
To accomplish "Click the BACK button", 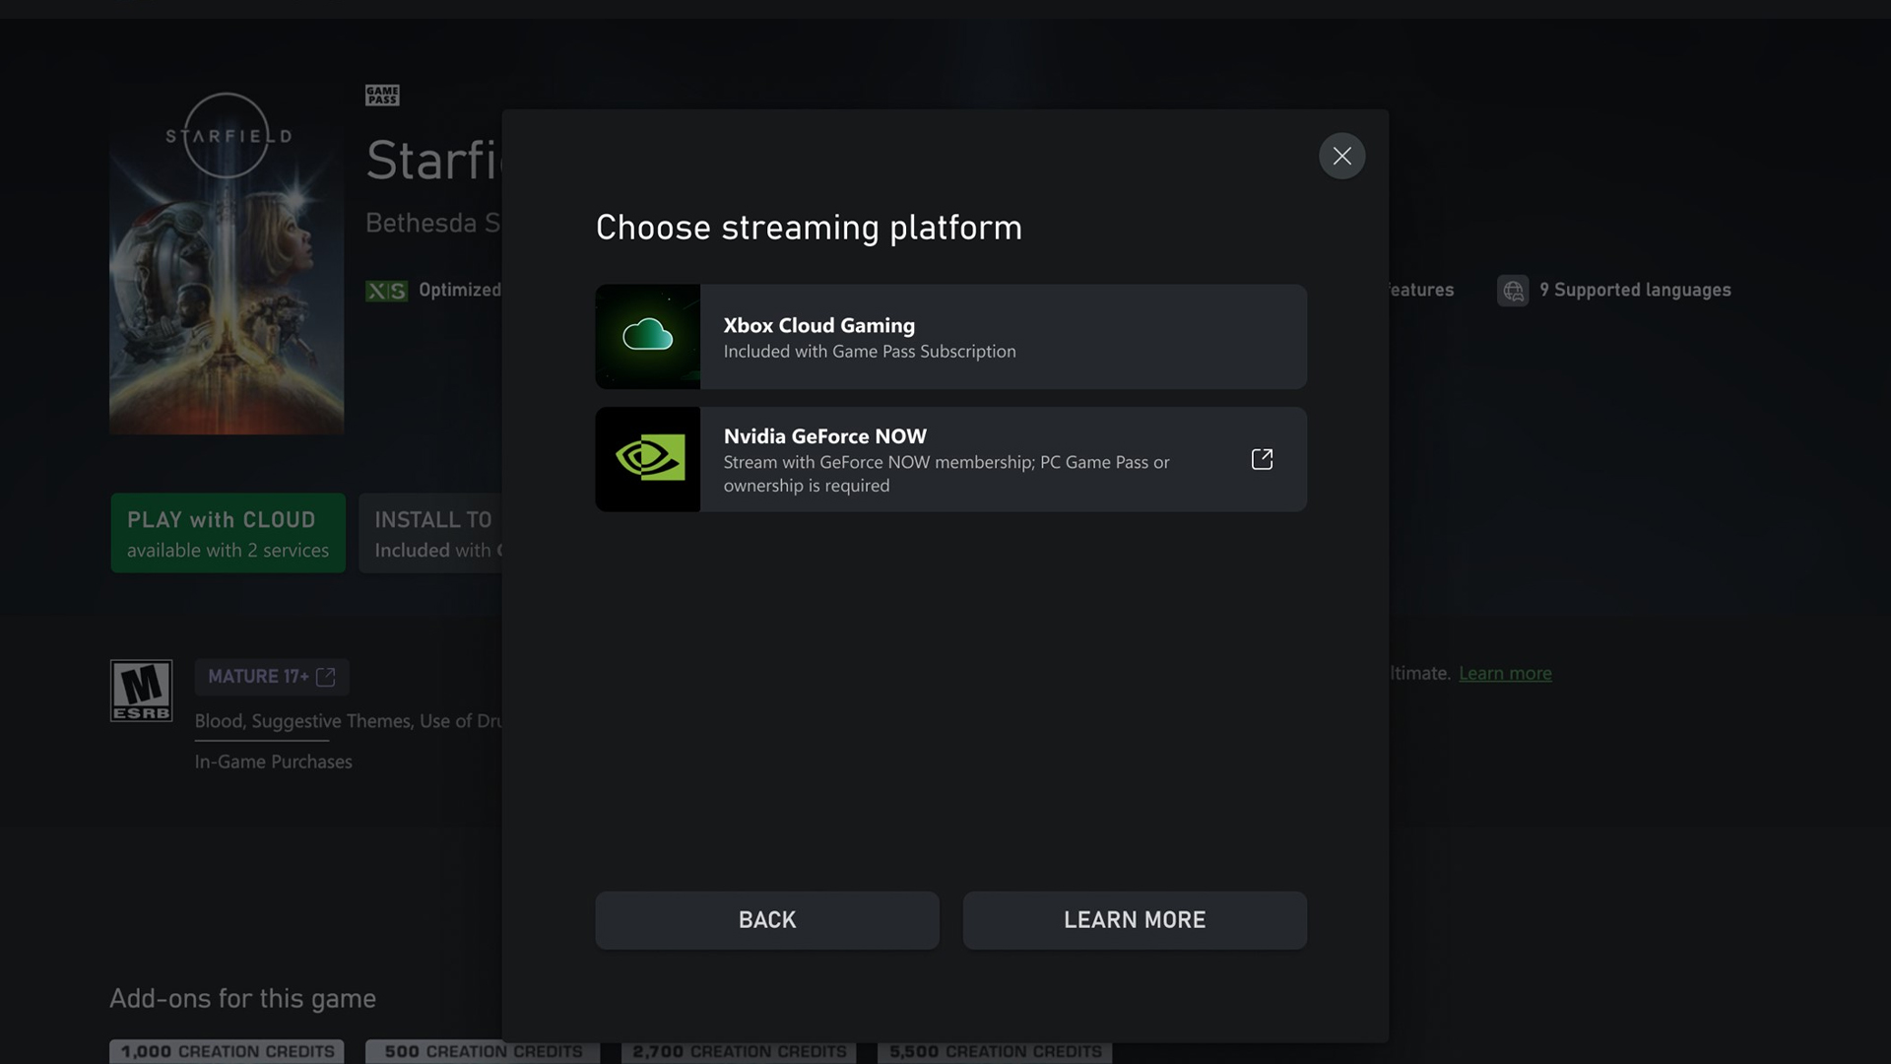I will click(766, 919).
